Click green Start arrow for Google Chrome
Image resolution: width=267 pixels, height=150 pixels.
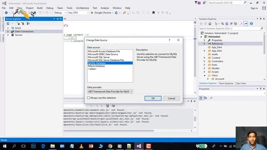pyautogui.click(x=92, y=12)
